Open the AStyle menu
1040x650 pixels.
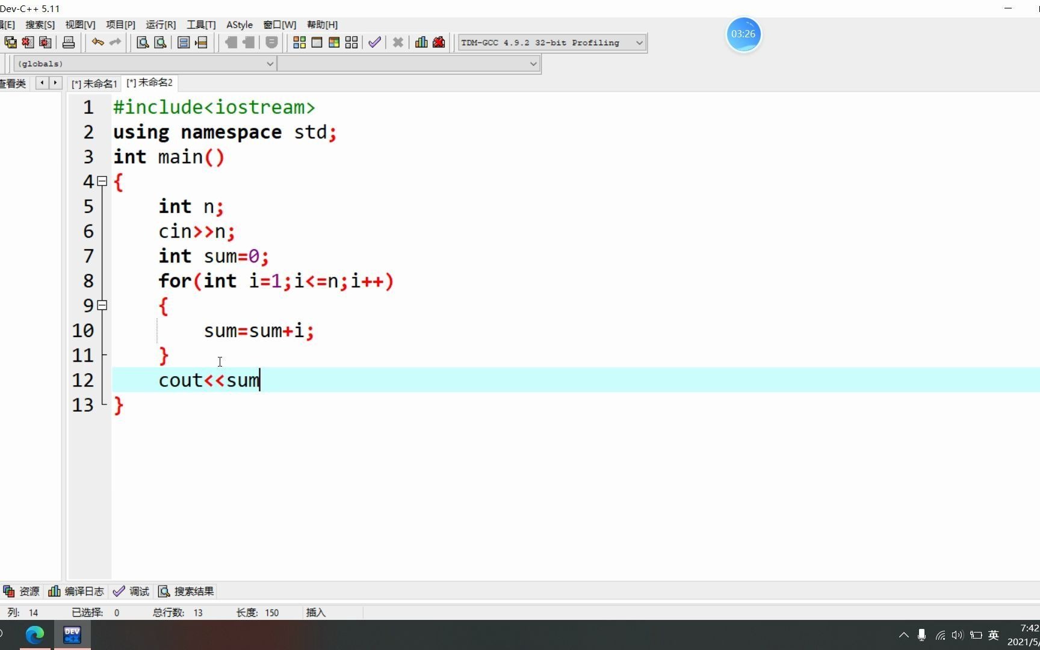point(240,25)
